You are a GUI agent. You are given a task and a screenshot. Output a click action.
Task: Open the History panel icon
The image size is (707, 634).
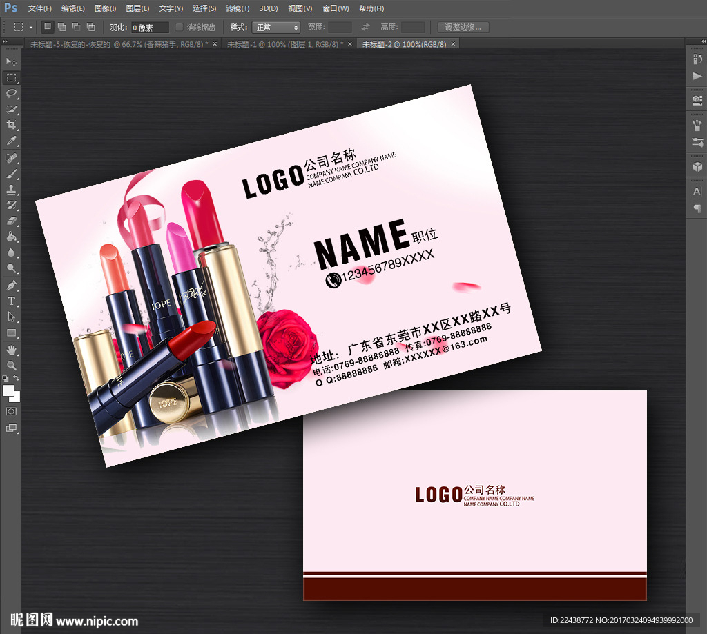click(x=697, y=59)
